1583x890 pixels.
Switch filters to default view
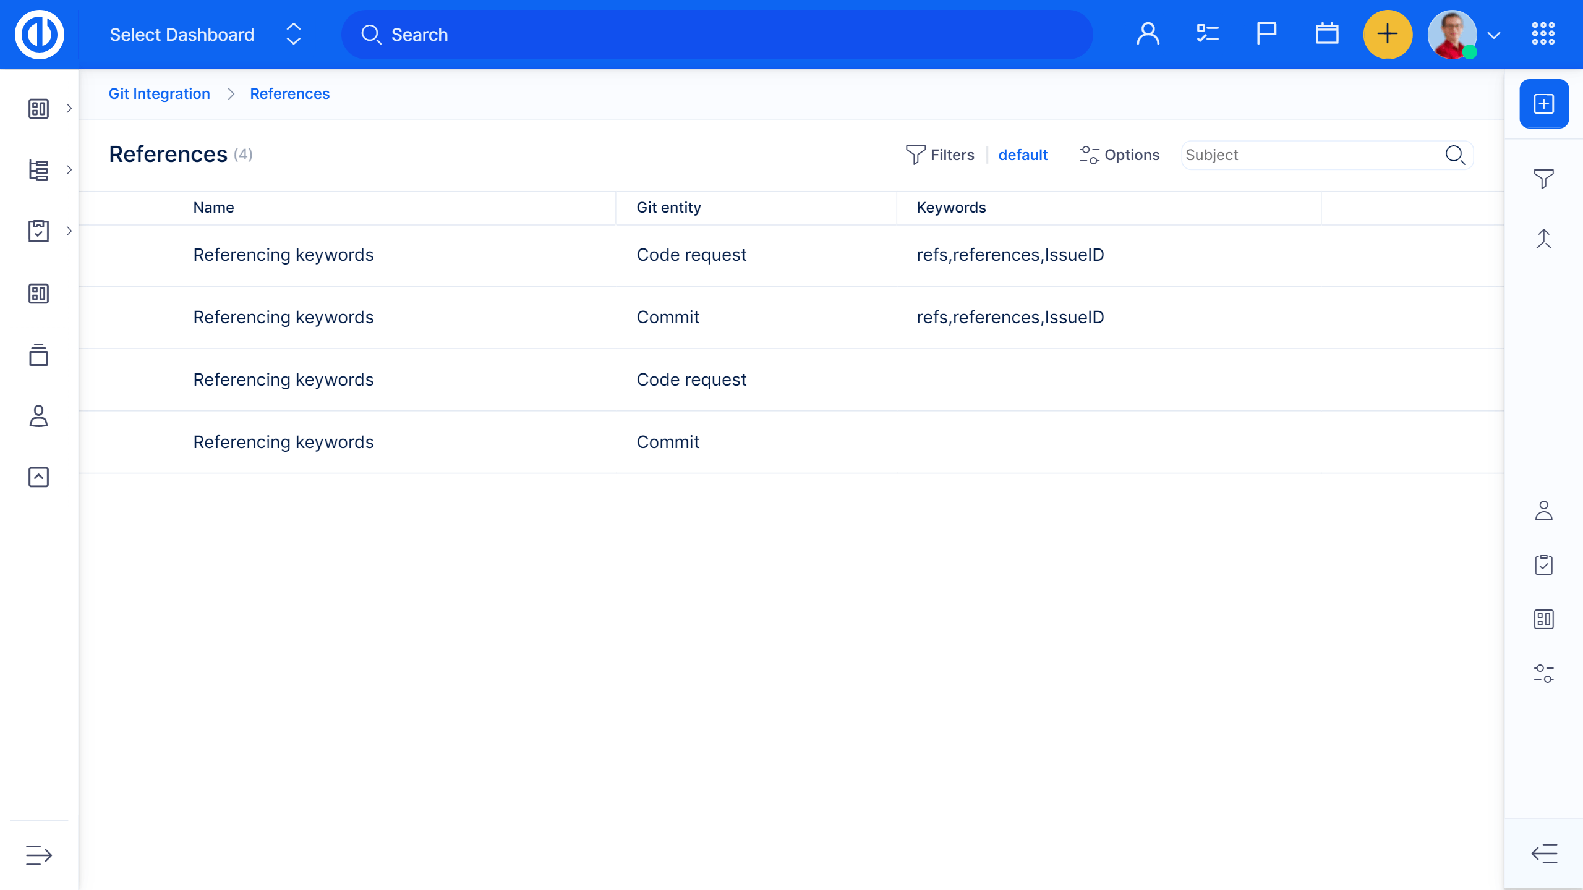(x=1023, y=155)
